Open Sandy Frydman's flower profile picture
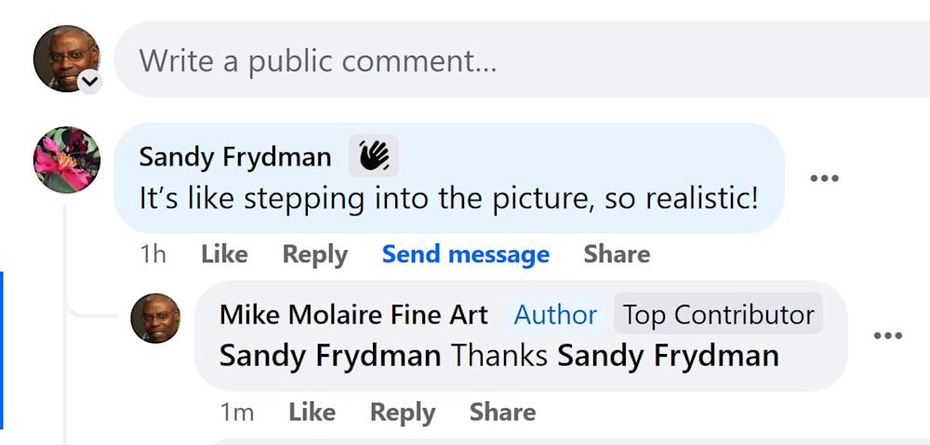 click(67, 160)
